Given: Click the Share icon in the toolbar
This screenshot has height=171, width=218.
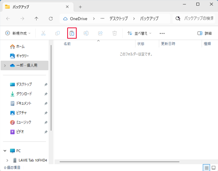Looking at the screenshot, I should click(100, 33).
